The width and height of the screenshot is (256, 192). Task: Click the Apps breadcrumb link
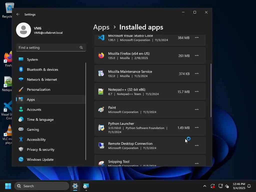(x=101, y=27)
